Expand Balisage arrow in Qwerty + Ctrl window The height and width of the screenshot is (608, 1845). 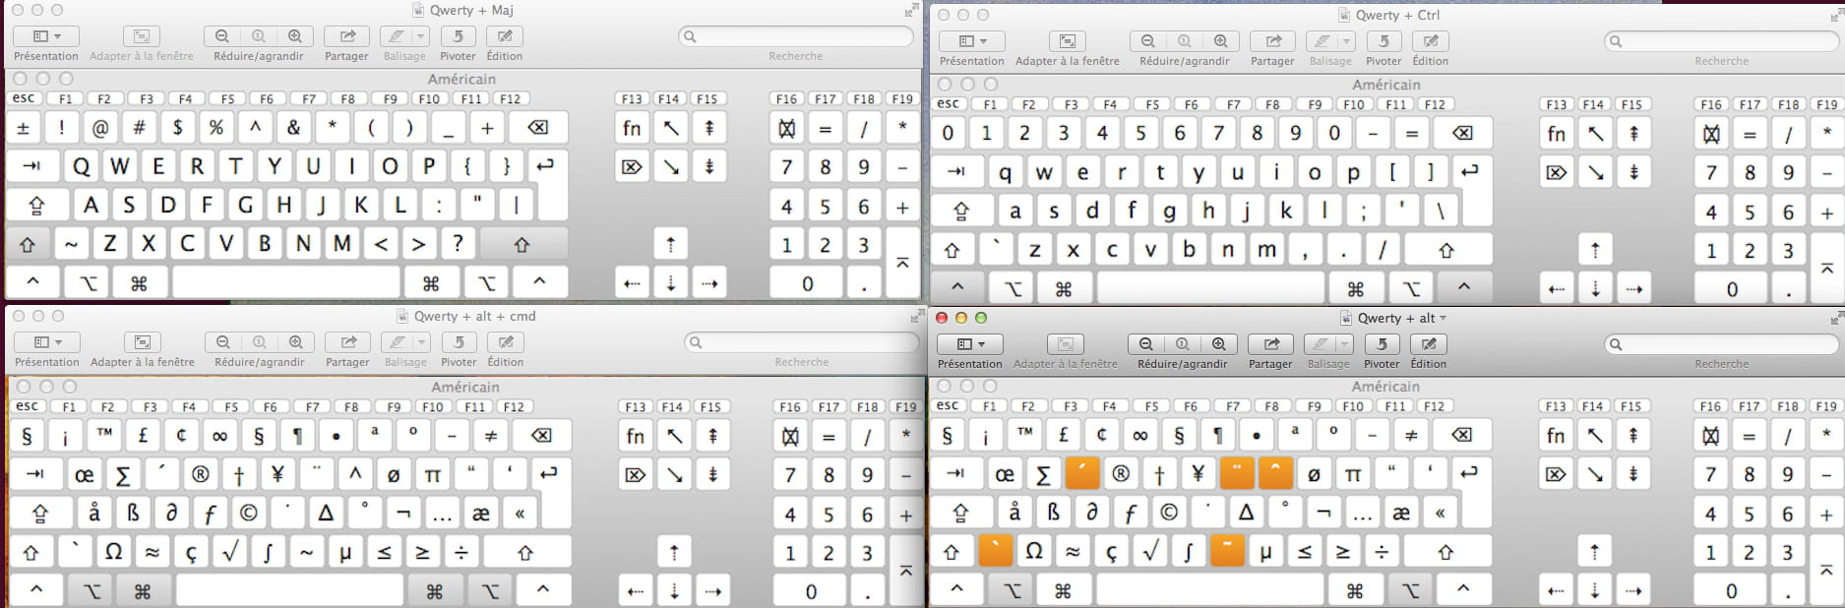tap(1347, 41)
